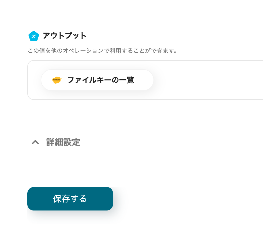Click the 保存する button
The width and height of the screenshot is (263, 234).
tap(70, 199)
